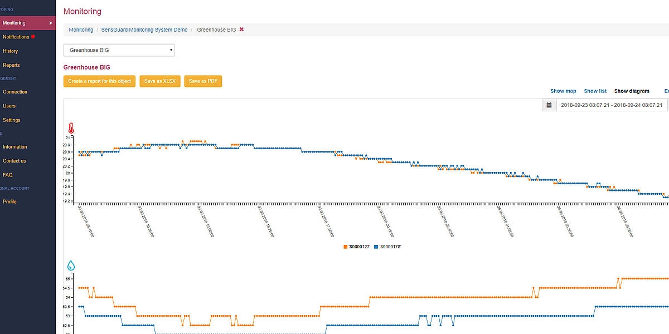The image size is (669, 334).
Task: Go to Reports in the sidebar
Action: pos(11,65)
